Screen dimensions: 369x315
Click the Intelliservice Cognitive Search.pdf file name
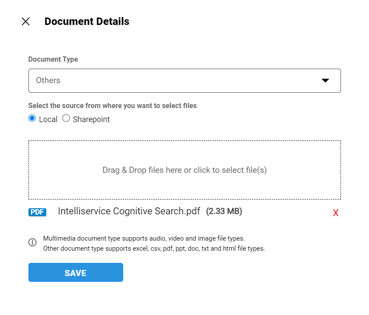pos(129,211)
